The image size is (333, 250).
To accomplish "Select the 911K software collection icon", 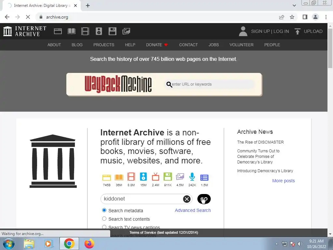I will (x=168, y=177).
